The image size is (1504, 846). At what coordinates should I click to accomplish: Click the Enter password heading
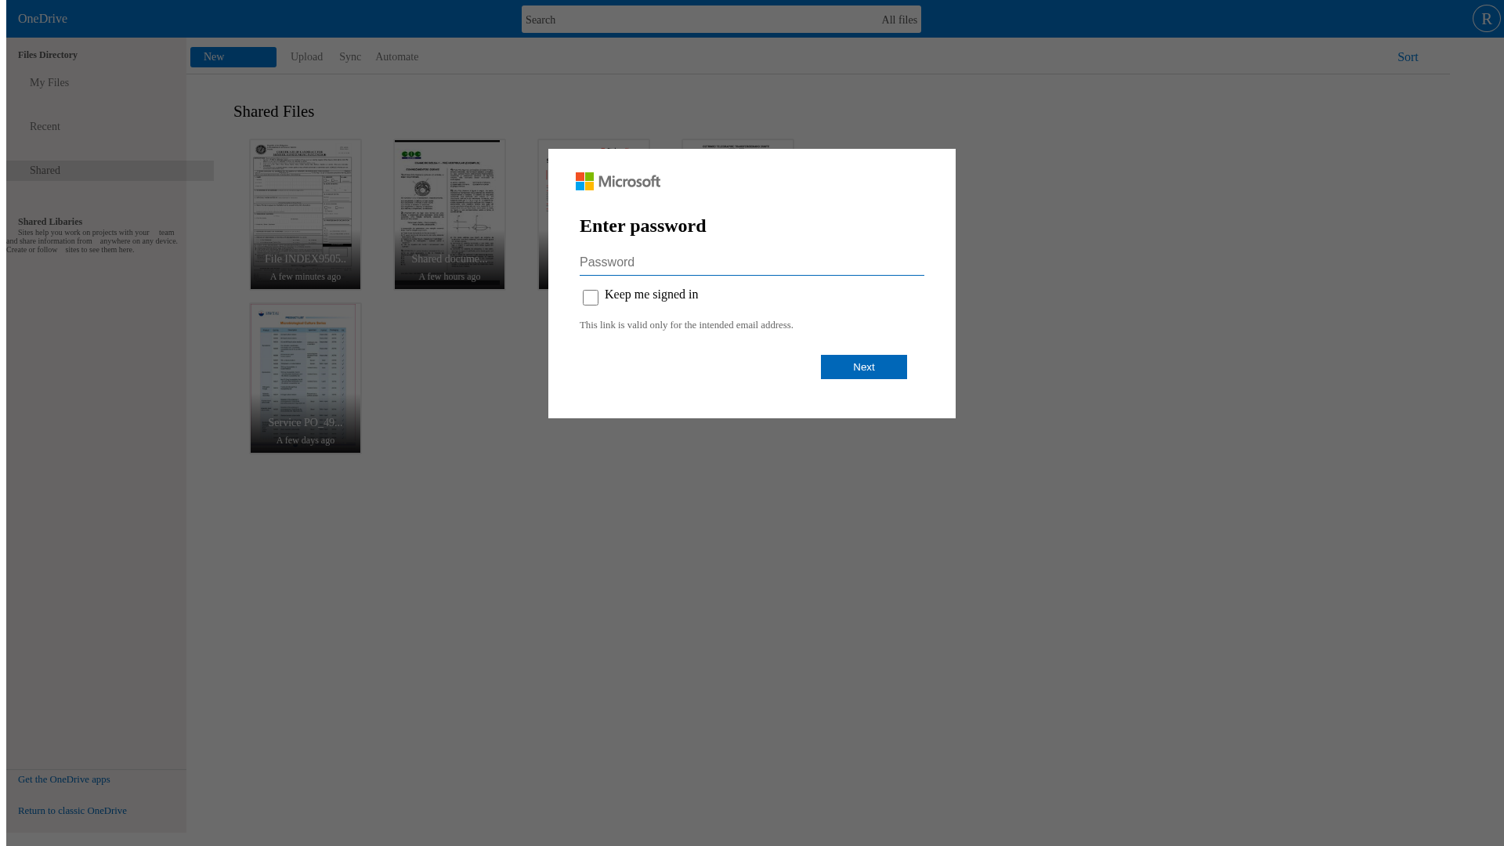(643, 226)
